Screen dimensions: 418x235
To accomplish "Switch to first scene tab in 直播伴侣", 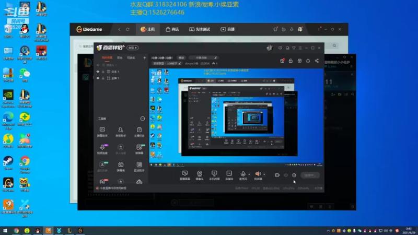I will [107, 58].
